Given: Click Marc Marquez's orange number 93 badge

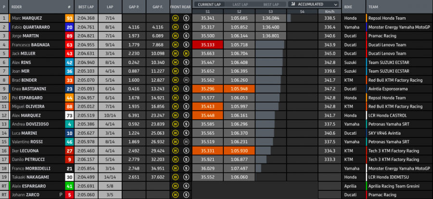Looking at the screenshot, I should [x=70, y=18].
